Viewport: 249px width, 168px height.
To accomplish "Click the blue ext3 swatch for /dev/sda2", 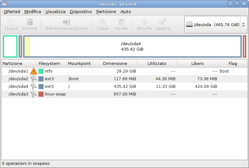I will 41,79.
